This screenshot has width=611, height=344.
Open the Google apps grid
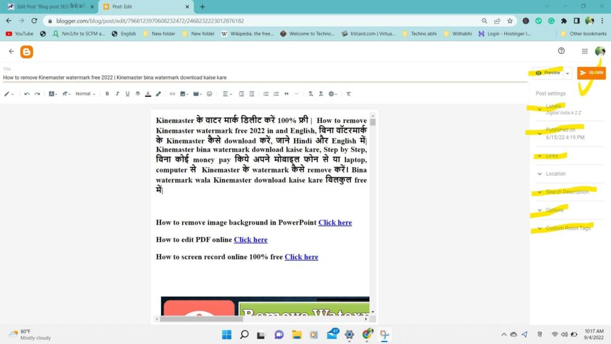click(x=585, y=51)
